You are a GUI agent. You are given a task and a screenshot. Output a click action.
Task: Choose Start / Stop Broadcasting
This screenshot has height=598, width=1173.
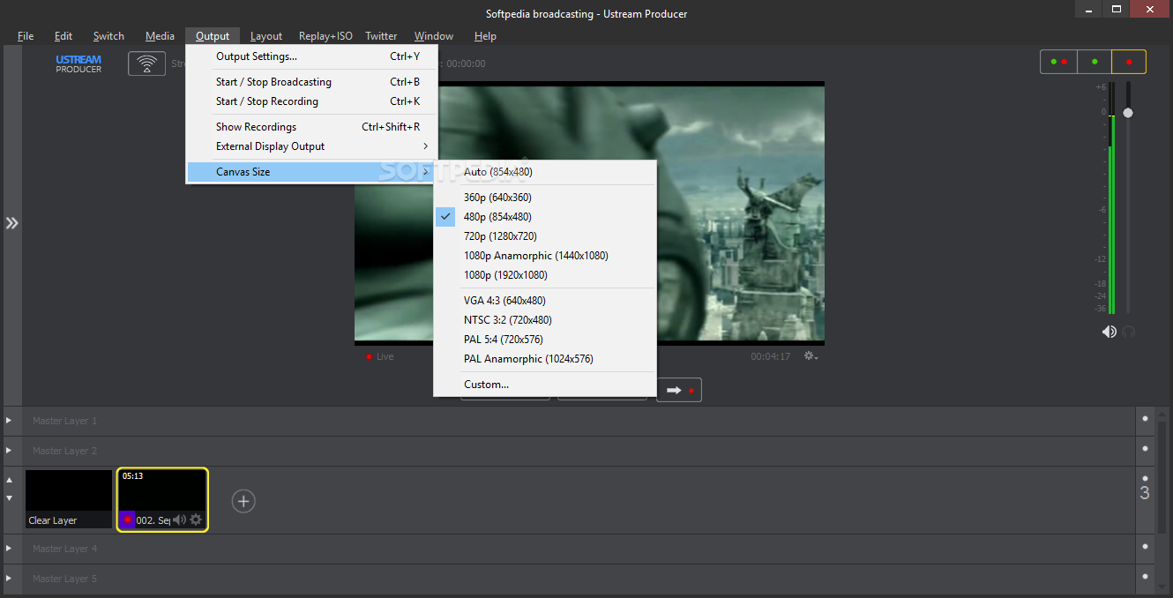point(312,82)
